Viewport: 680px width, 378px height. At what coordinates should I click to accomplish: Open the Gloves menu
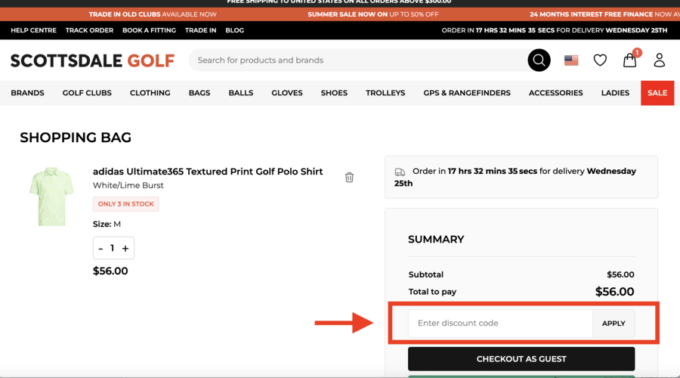click(x=287, y=93)
